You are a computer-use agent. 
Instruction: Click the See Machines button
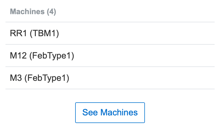tap(110, 112)
